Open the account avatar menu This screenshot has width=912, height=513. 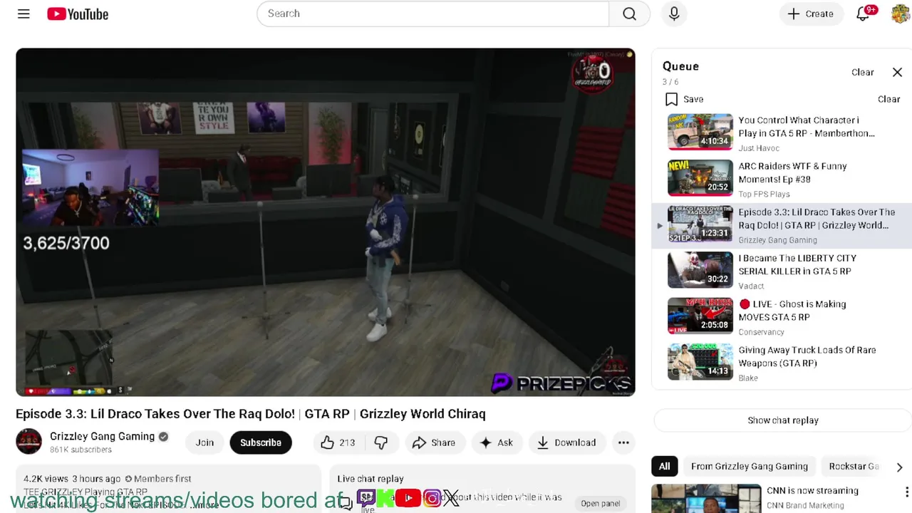click(x=900, y=14)
